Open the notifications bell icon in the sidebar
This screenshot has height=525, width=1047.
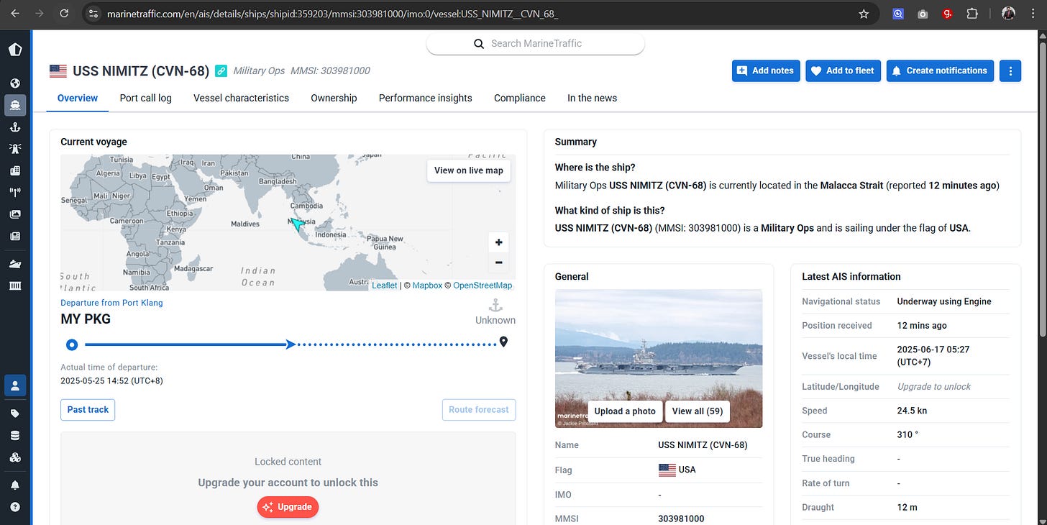click(15, 485)
